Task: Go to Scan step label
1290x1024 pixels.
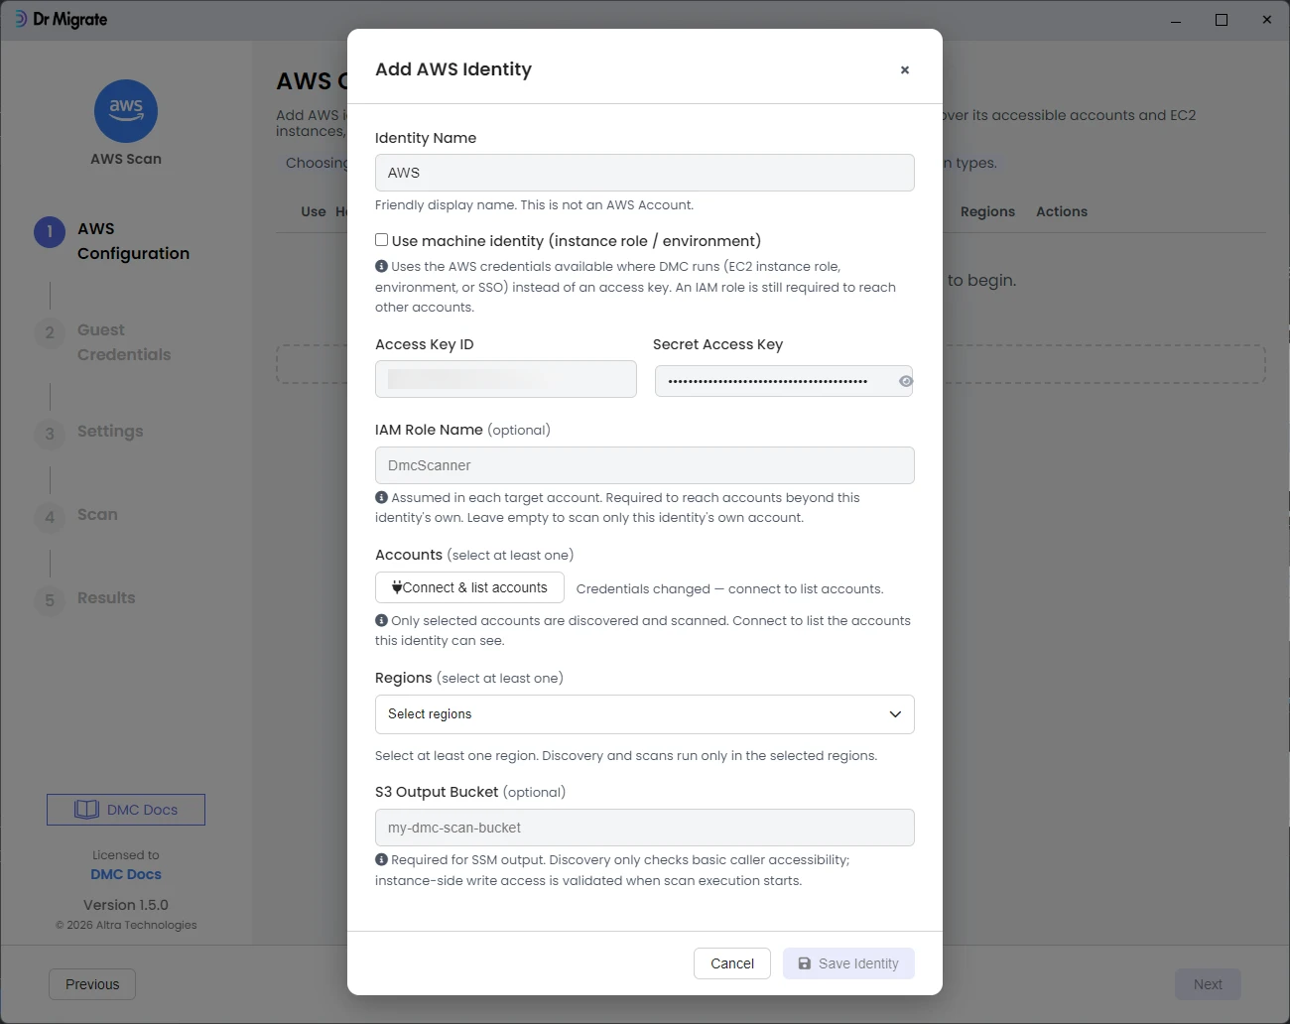Action: (x=97, y=515)
